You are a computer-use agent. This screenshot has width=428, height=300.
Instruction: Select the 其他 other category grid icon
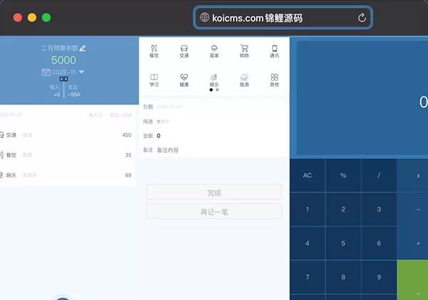point(275,80)
